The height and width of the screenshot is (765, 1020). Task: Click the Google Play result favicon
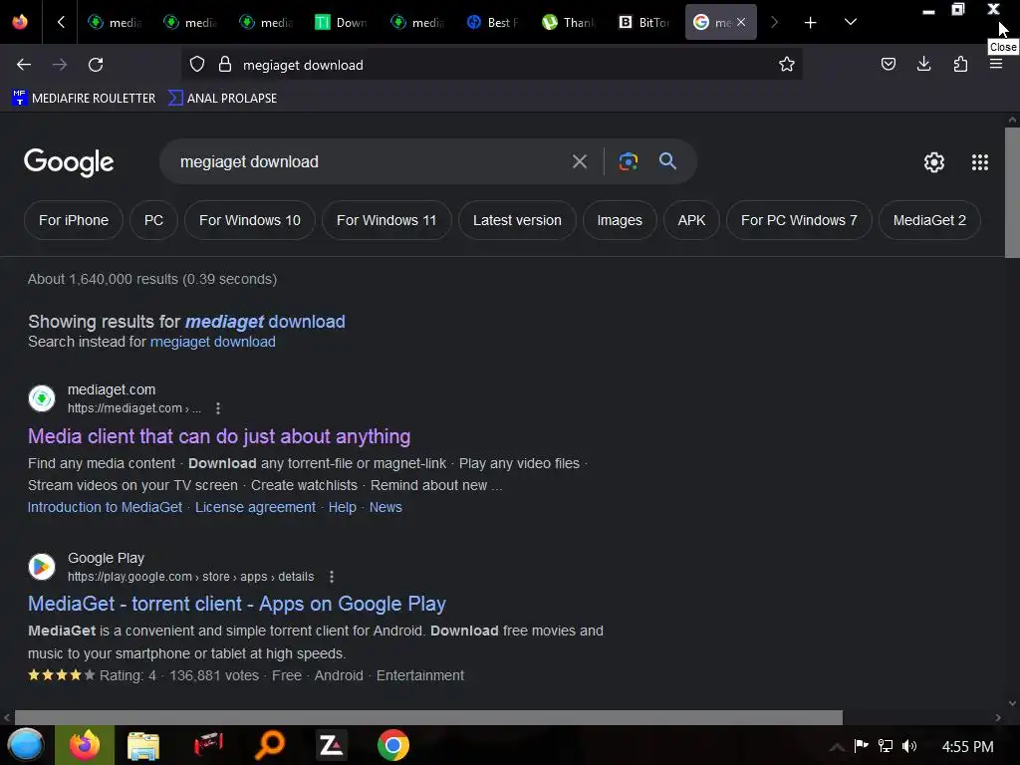click(x=42, y=567)
